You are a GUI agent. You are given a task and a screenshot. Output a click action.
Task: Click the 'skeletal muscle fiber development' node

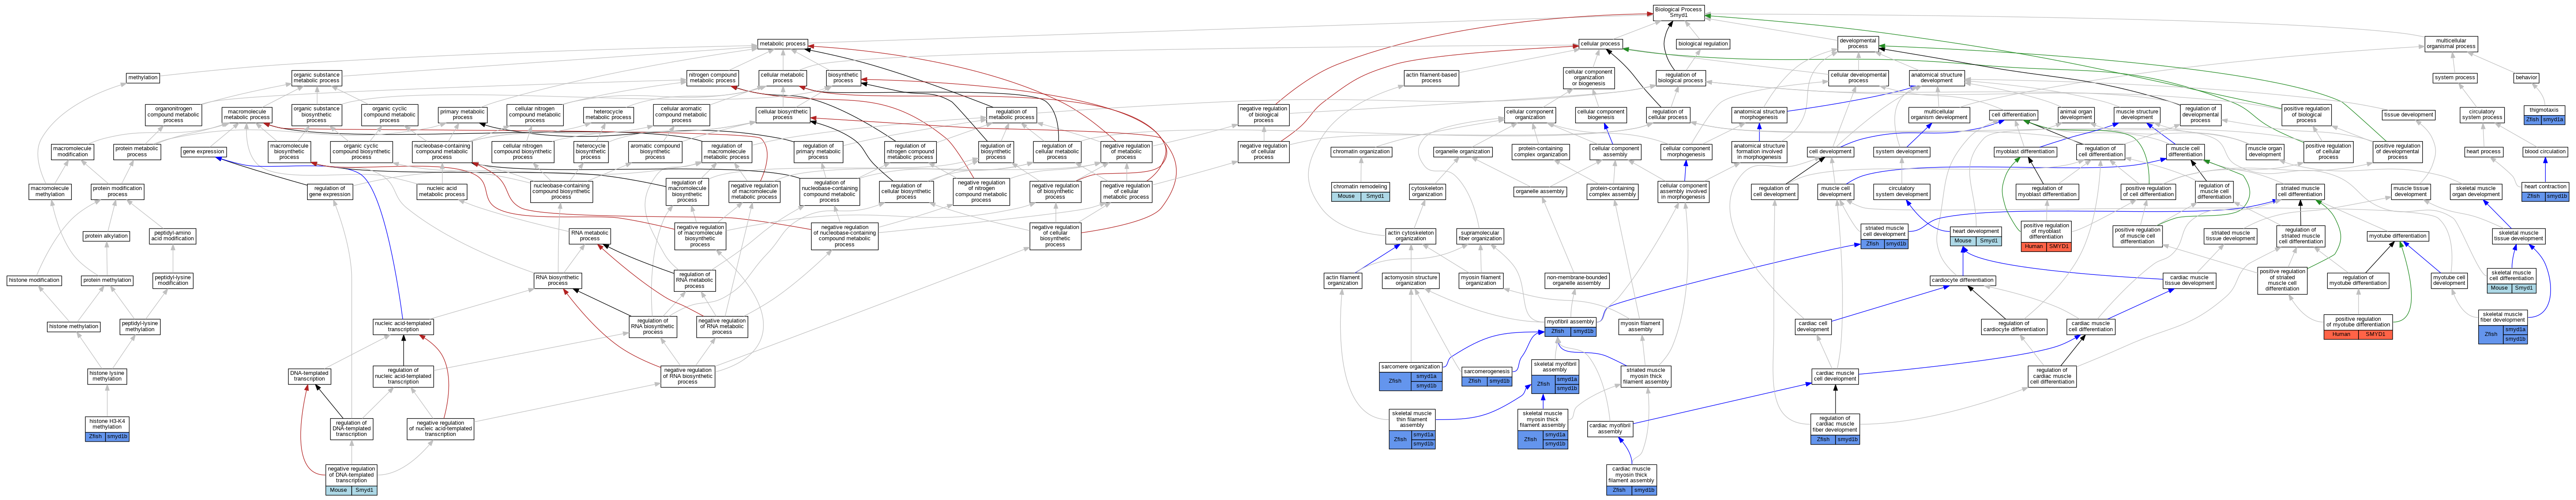pos(2502,317)
